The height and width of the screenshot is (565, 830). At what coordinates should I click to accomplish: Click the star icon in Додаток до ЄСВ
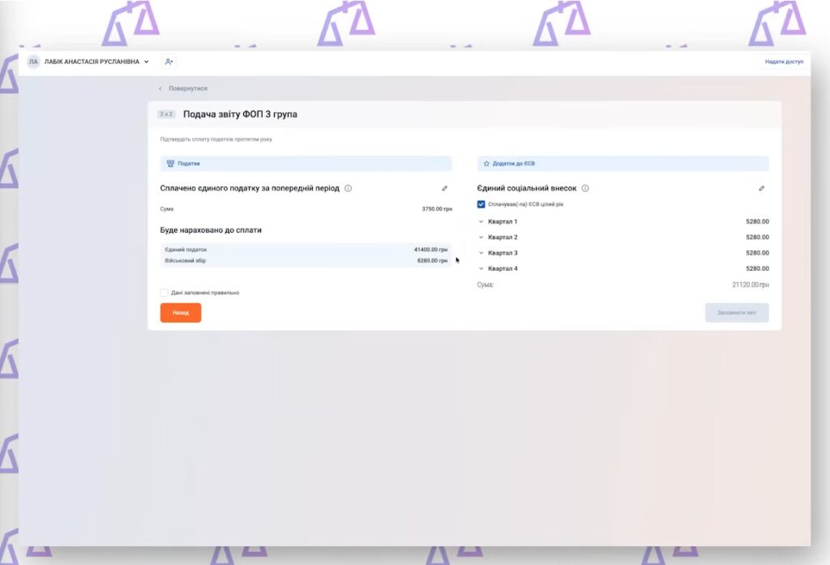[x=486, y=163]
